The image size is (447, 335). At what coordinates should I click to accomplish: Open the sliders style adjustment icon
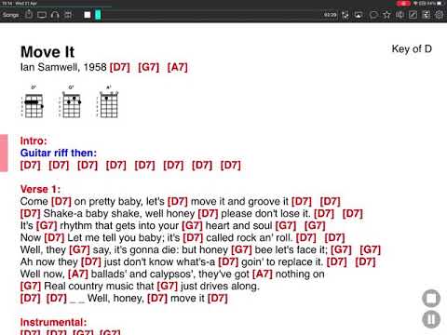pos(427,15)
